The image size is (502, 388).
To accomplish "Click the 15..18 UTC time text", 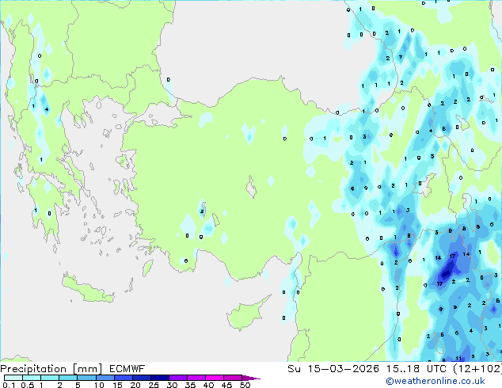I will coord(416,369).
